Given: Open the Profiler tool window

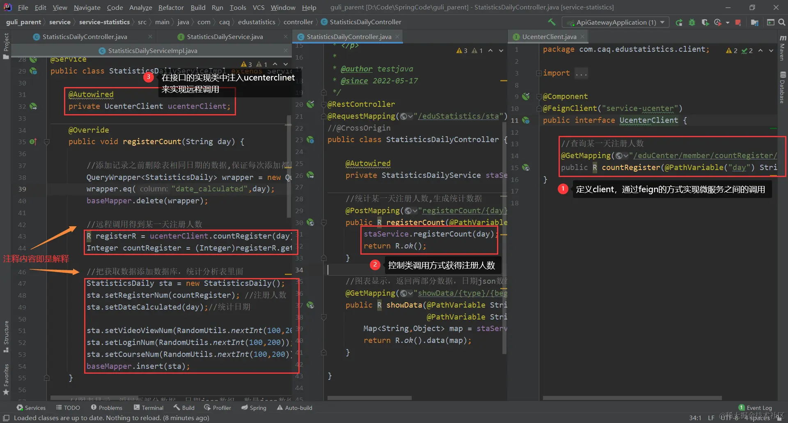Looking at the screenshot, I should point(218,408).
